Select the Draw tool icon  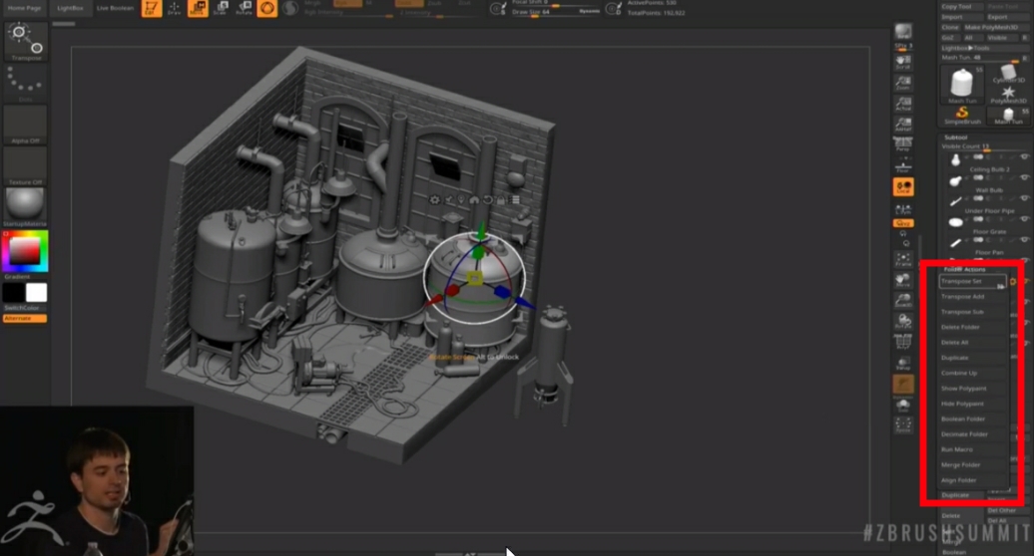[x=175, y=9]
